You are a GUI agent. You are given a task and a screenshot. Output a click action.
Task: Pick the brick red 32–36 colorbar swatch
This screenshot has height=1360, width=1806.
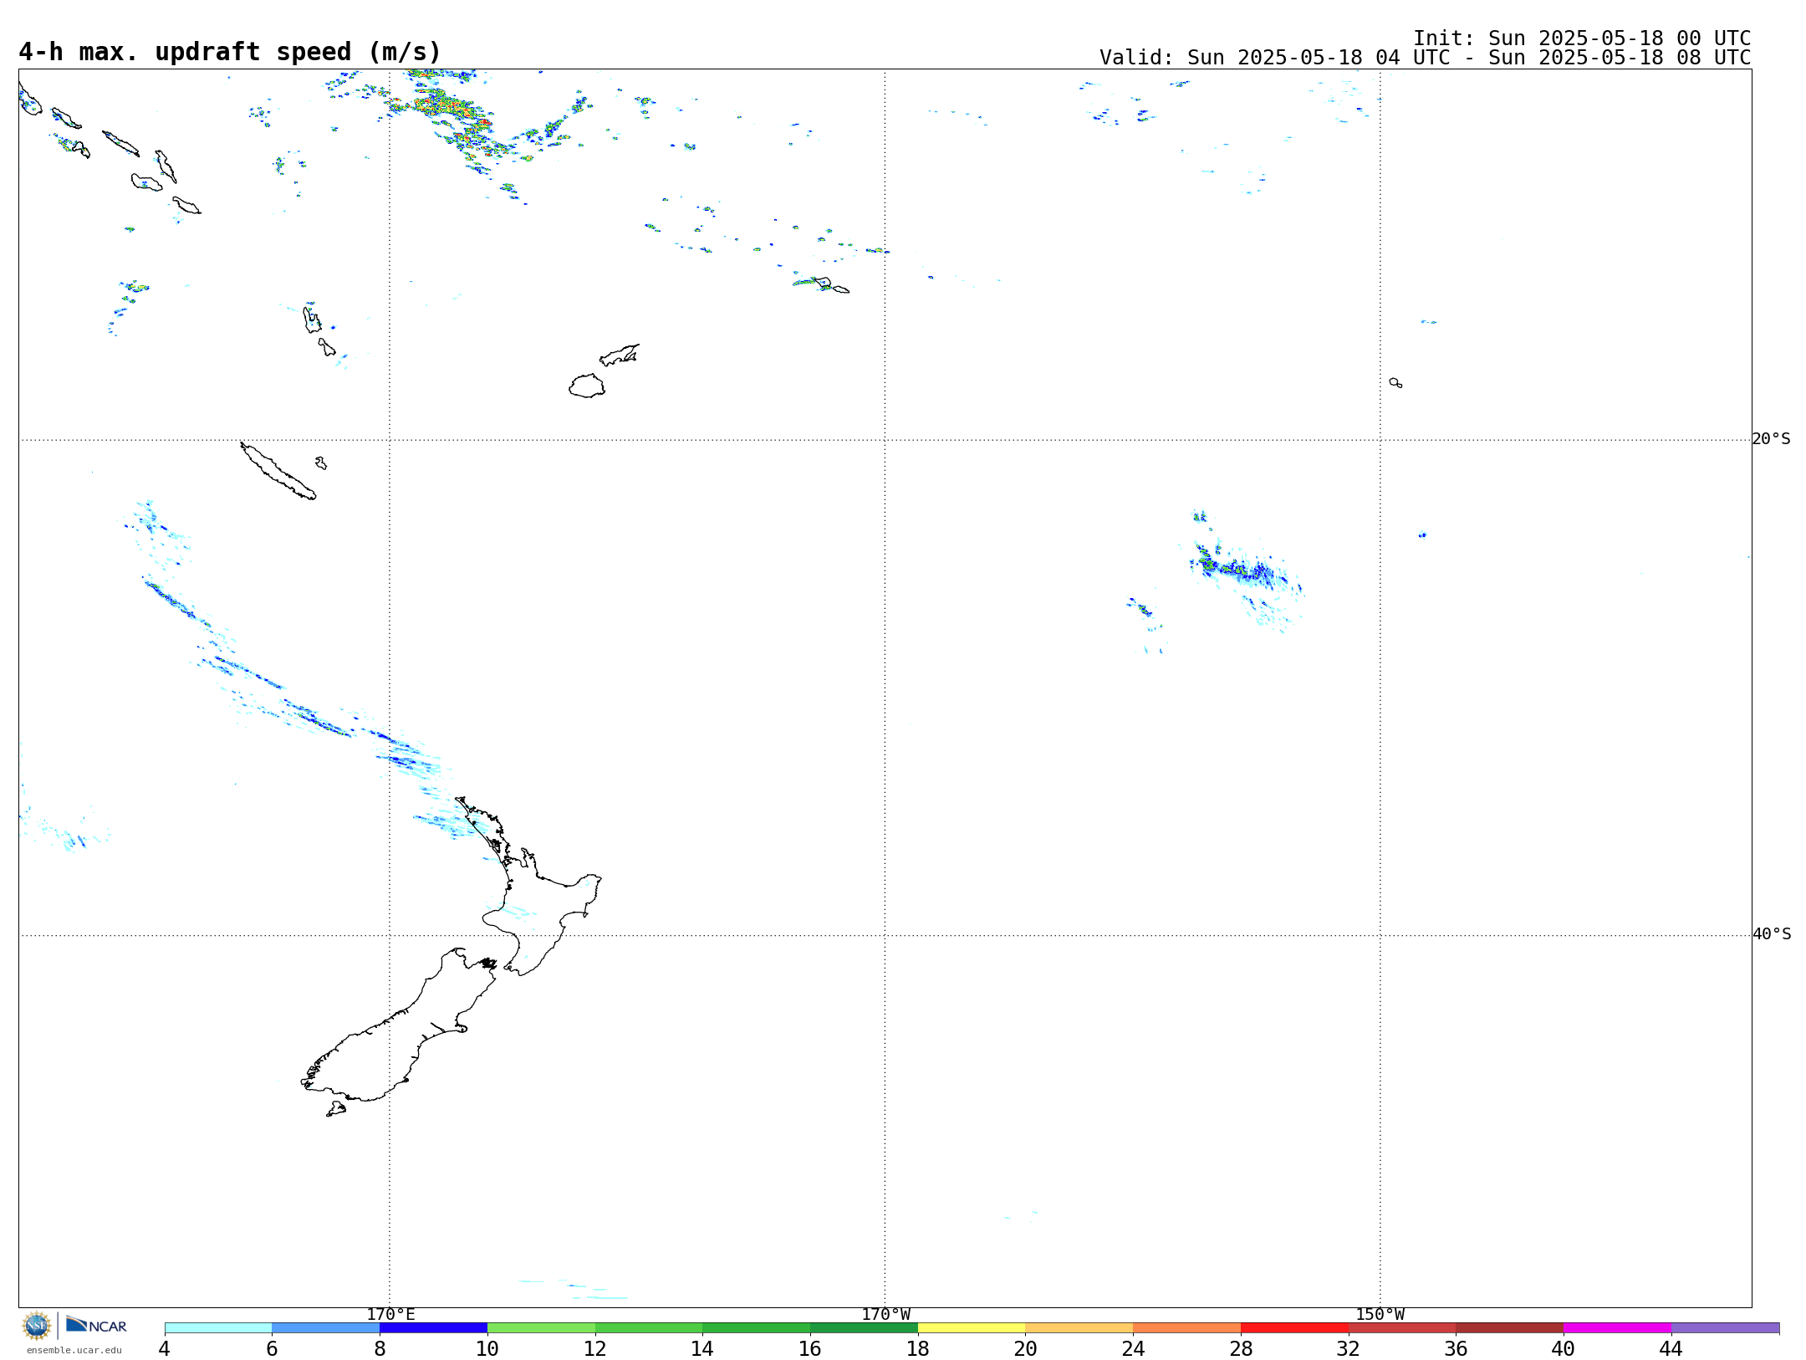point(1402,1328)
